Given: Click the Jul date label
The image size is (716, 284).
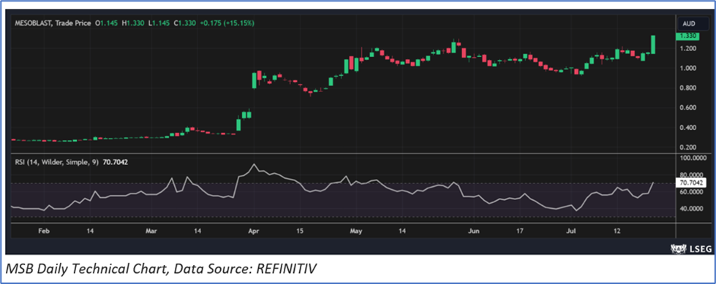Looking at the screenshot, I should (570, 231).
